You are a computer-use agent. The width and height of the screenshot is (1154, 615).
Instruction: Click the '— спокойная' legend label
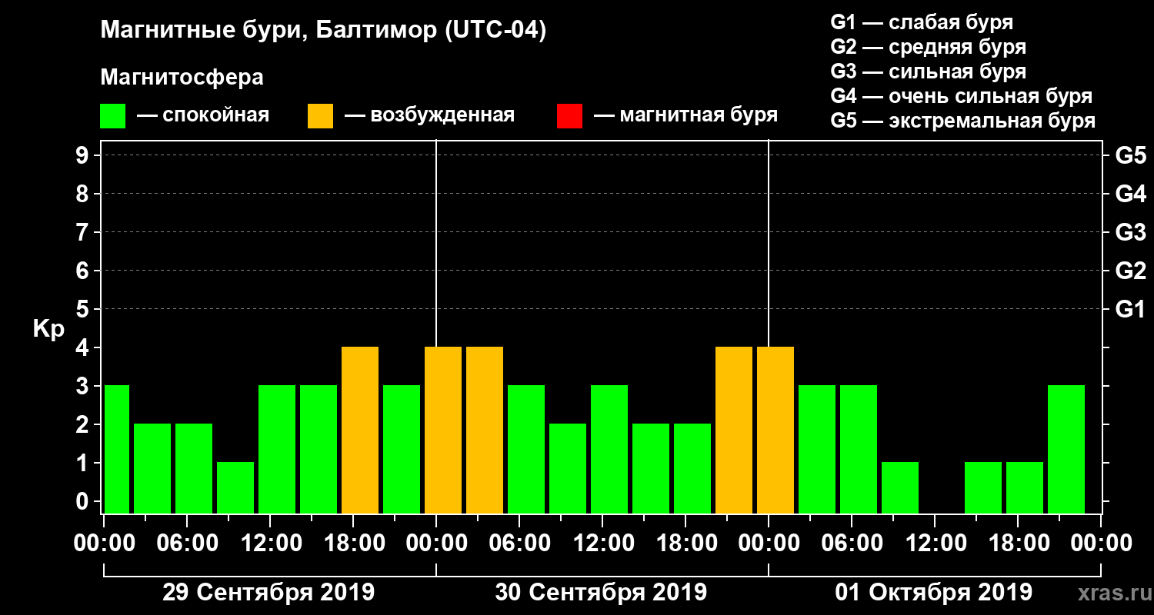203,116
